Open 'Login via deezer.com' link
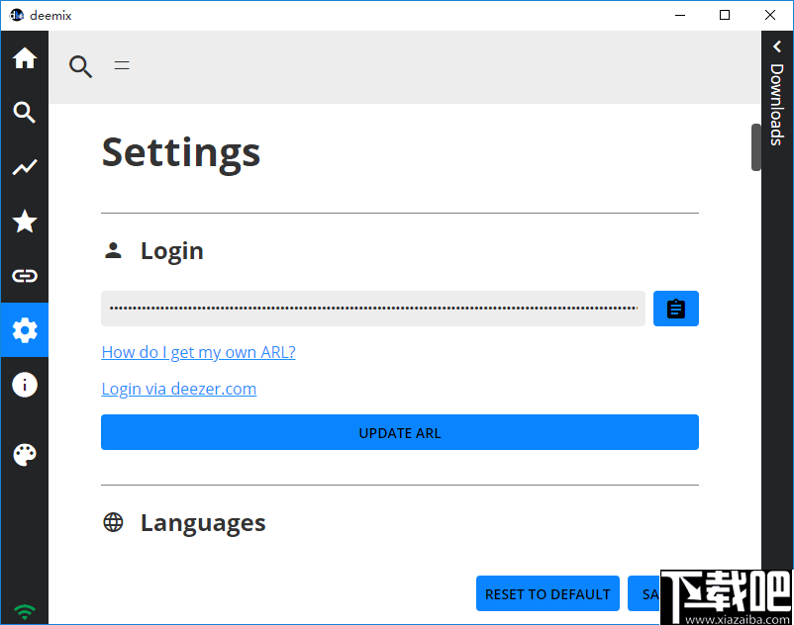The image size is (794, 625). click(x=179, y=389)
